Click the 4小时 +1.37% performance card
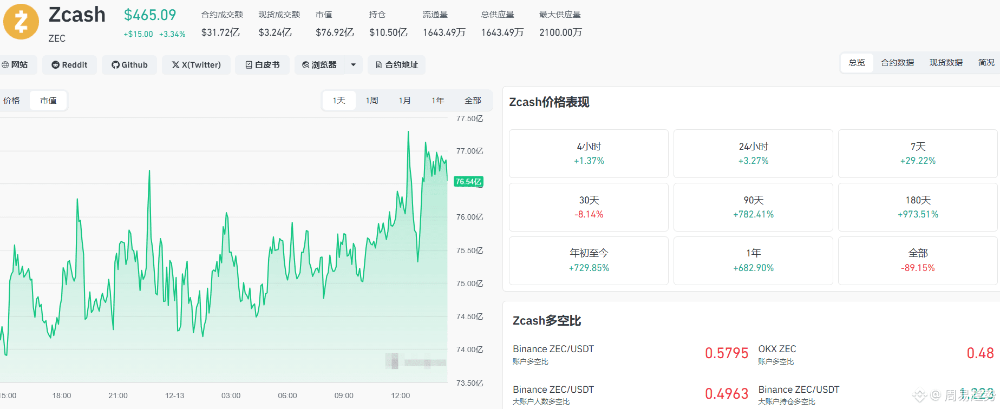1000x409 pixels. (x=589, y=154)
